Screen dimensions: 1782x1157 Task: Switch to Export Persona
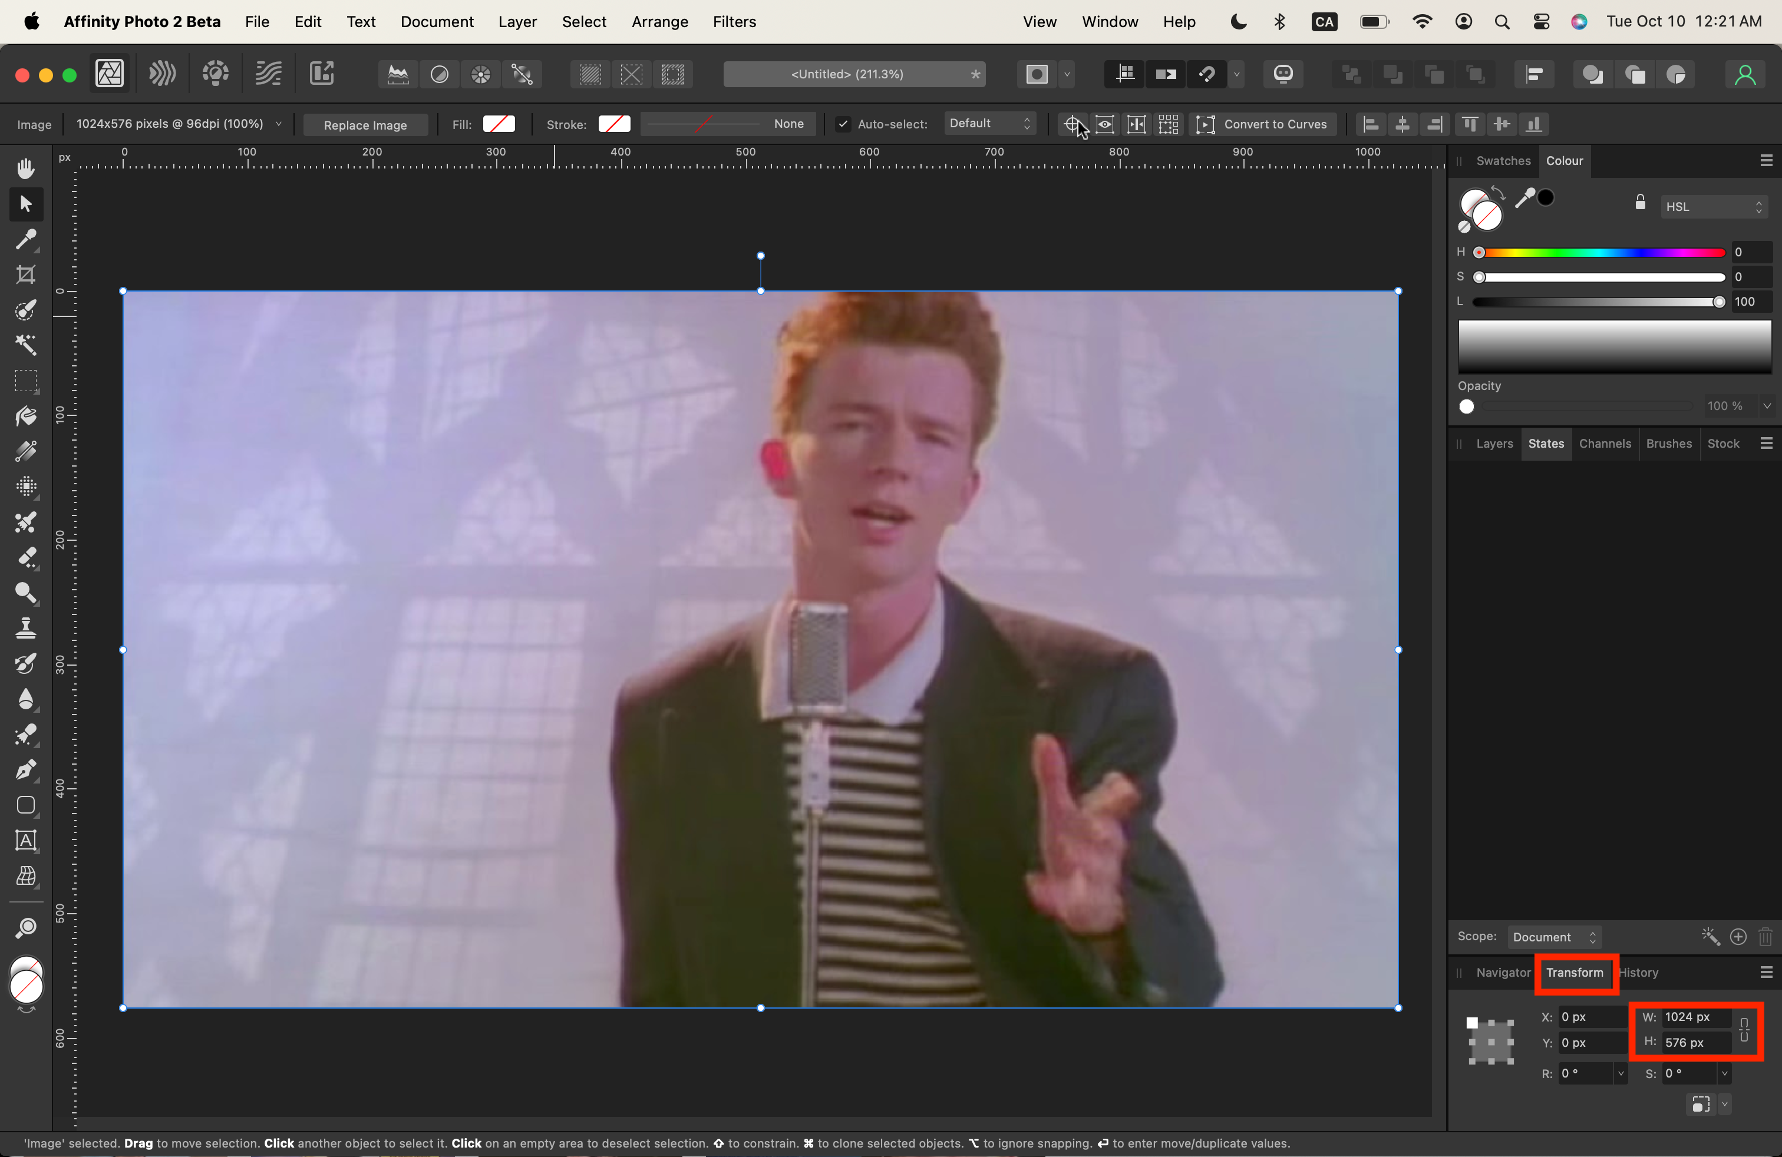pyautogui.click(x=322, y=73)
